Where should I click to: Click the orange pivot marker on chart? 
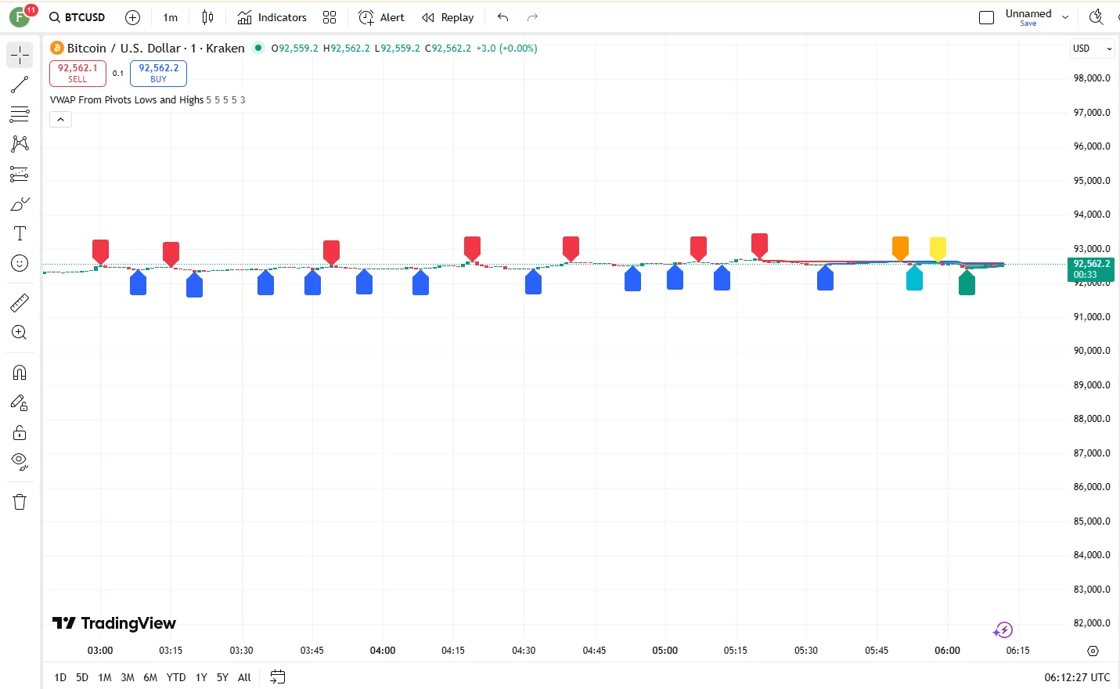tap(900, 247)
